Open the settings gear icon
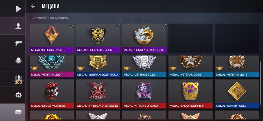The height and width of the screenshot is (121, 263). (18, 95)
